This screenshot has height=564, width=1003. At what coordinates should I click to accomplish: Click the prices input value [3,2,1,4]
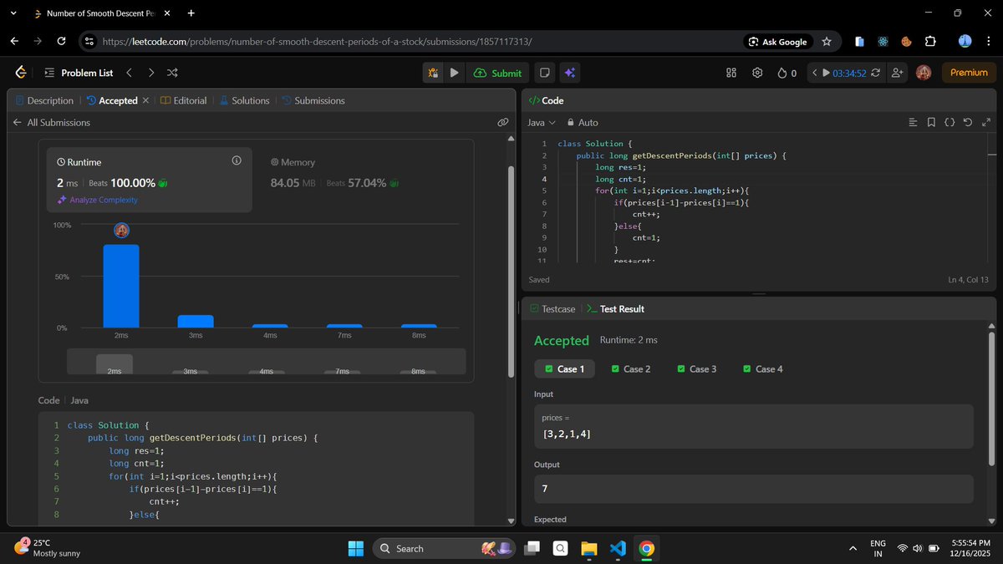coord(567,434)
